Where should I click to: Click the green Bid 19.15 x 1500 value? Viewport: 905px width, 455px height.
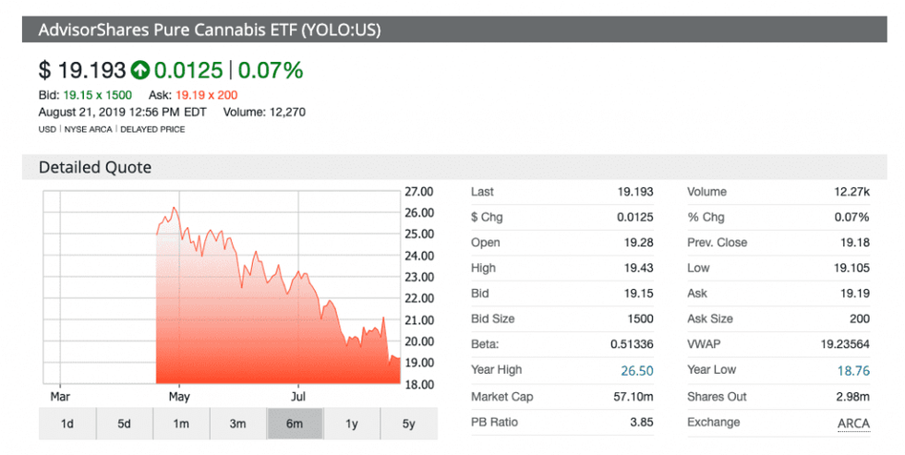point(97,95)
